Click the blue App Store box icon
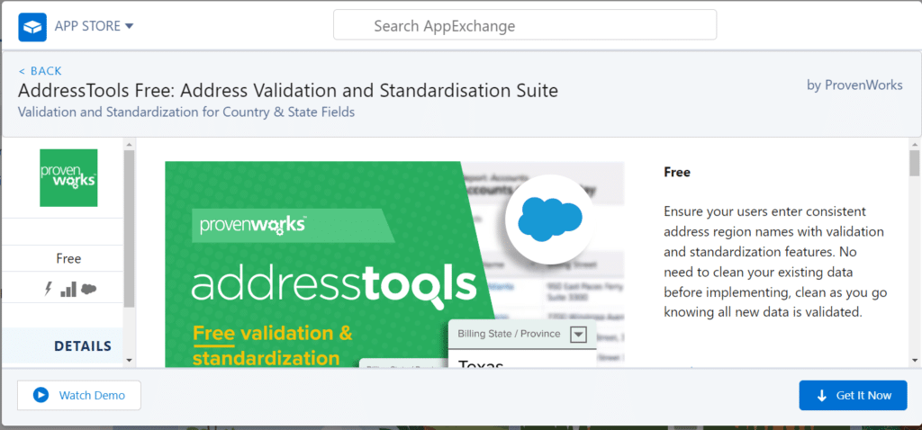 [32, 26]
